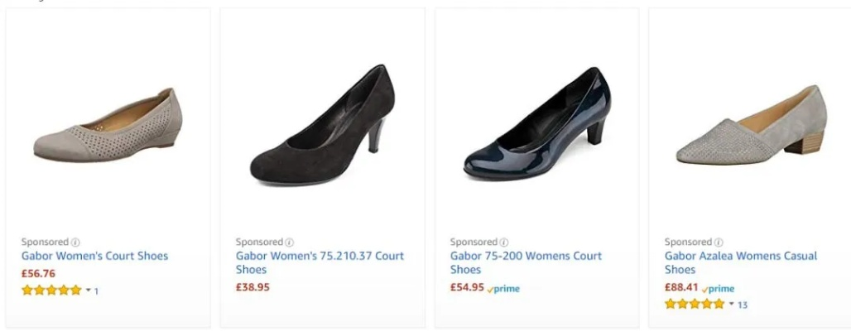Click Prime badge on Gabor Azalea listing
This screenshot has height=331, width=851.
pos(718,289)
